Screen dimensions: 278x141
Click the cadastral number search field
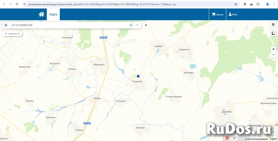69,25
